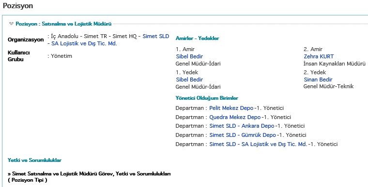Click the Amirler - Yedekler heading

pyautogui.click(x=197, y=38)
